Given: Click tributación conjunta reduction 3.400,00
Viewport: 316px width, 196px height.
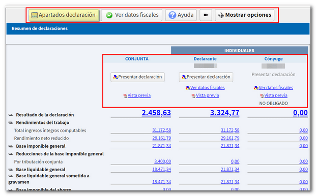Looking at the screenshot, I should tap(163, 161).
